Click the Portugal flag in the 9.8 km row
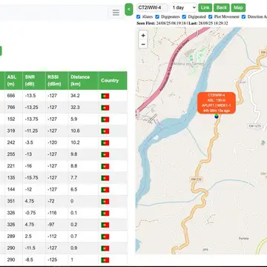 click(105, 154)
